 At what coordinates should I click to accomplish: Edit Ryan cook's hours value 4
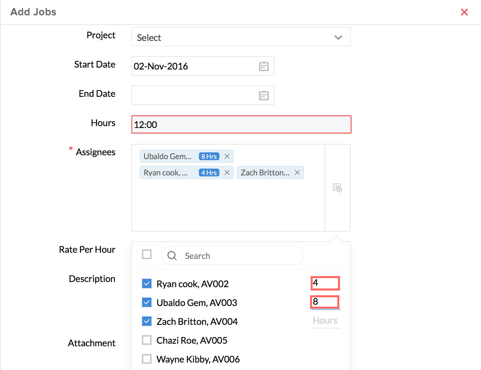(325, 283)
